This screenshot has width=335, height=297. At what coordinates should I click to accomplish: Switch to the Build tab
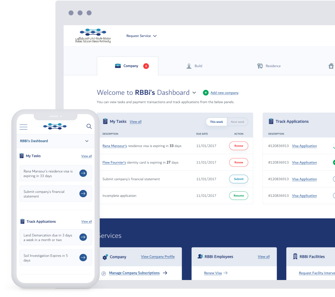point(194,66)
